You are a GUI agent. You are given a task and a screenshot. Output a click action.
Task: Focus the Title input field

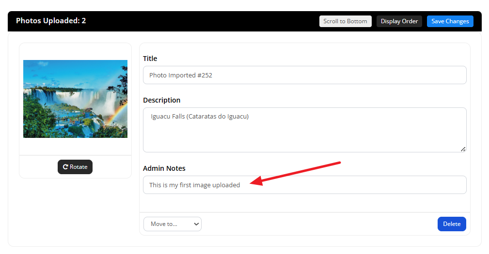pos(305,75)
